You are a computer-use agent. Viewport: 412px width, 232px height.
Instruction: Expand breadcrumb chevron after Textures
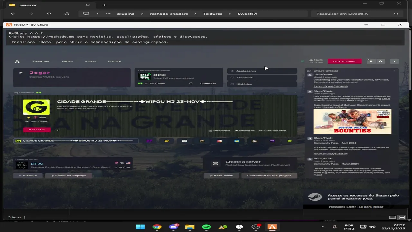[230, 14]
